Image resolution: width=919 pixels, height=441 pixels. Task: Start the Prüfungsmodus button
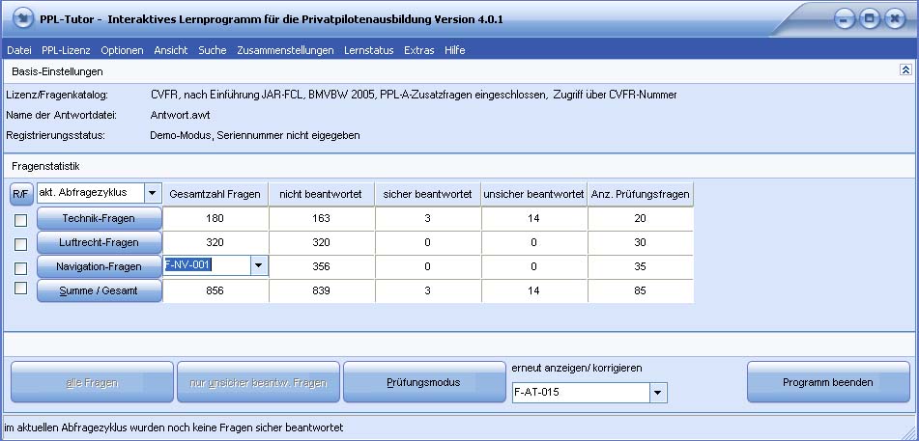pyautogui.click(x=424, y=382)
